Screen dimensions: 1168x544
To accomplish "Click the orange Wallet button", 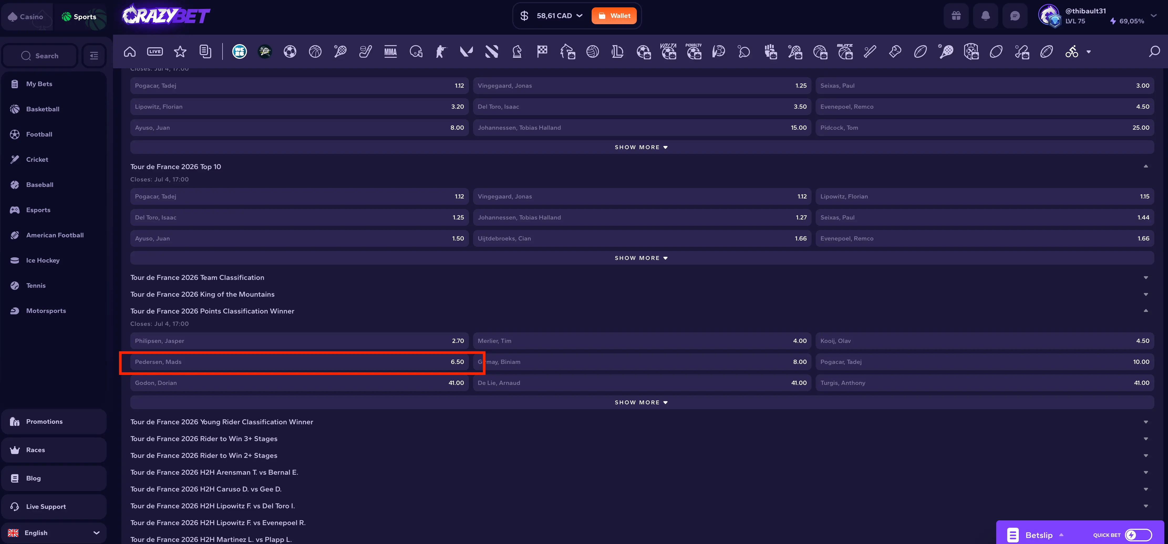I will coord(614,16).
